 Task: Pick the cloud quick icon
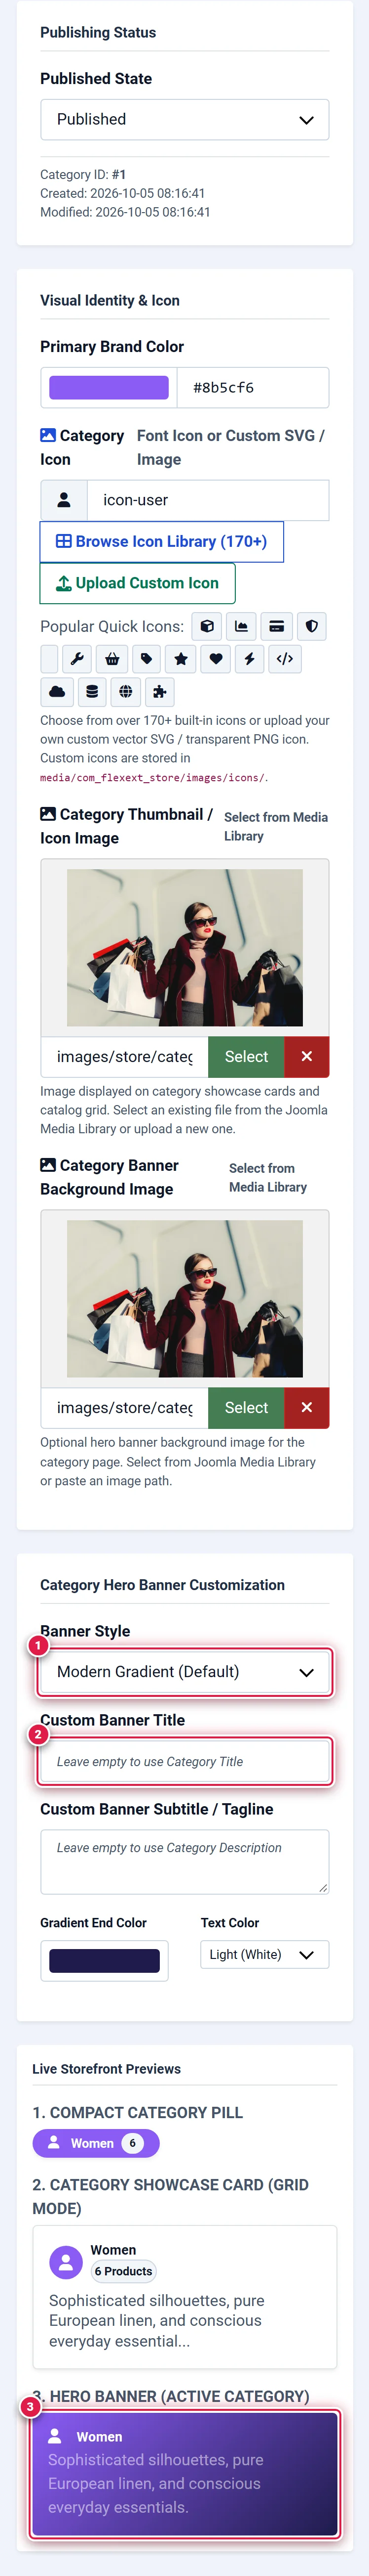pos(57,691)
